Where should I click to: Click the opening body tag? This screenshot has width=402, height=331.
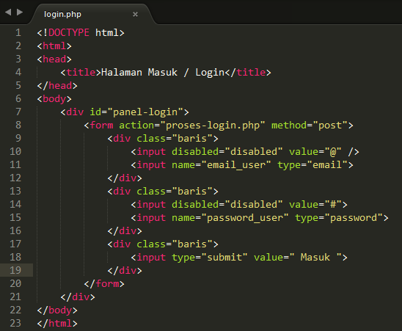pyautogui.click(x=54, y=99)
